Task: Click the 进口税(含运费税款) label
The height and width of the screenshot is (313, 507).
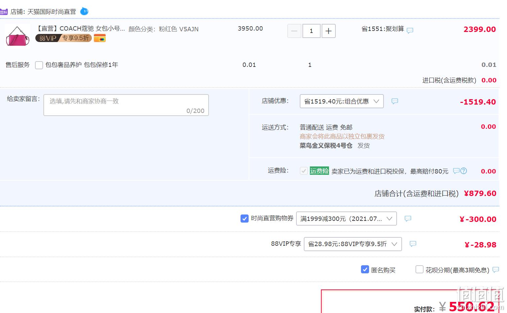Action: 449,80
